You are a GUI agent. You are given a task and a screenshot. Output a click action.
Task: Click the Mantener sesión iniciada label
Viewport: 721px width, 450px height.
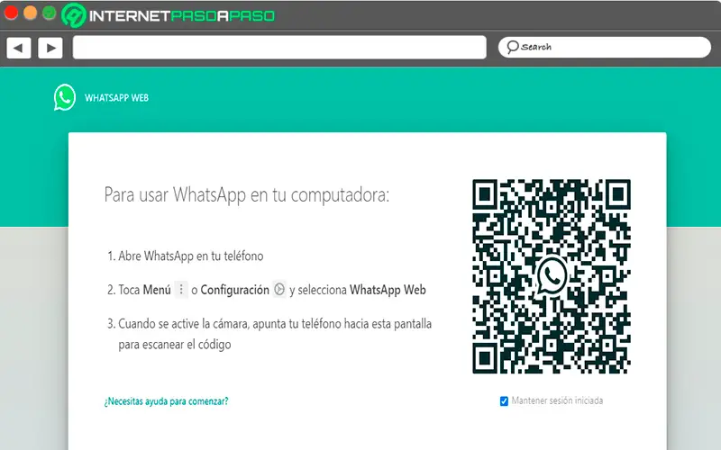pos(557,400)
